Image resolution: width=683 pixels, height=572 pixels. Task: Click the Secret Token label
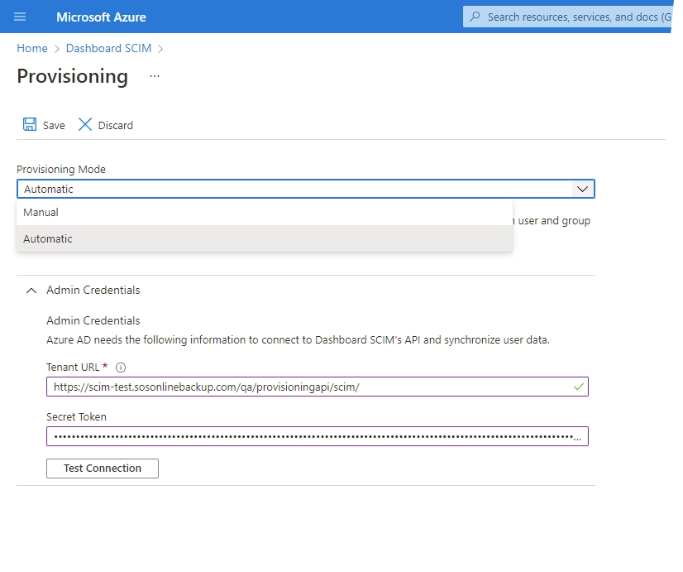tap(76, 417)
